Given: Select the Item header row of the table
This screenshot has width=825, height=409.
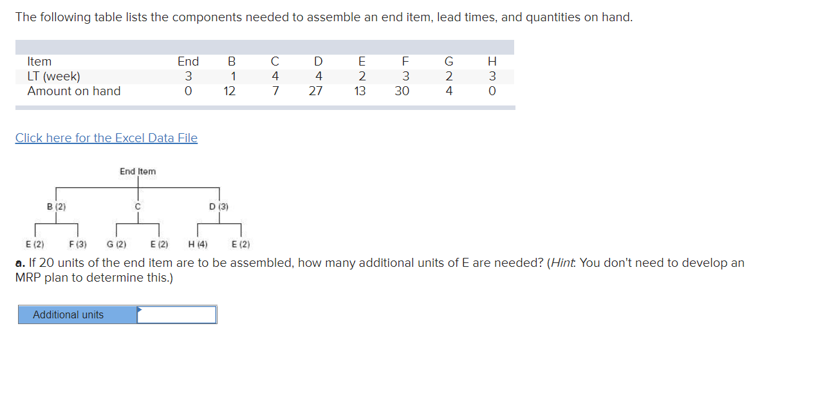Looking at the screenshot, I should (39, 61).
